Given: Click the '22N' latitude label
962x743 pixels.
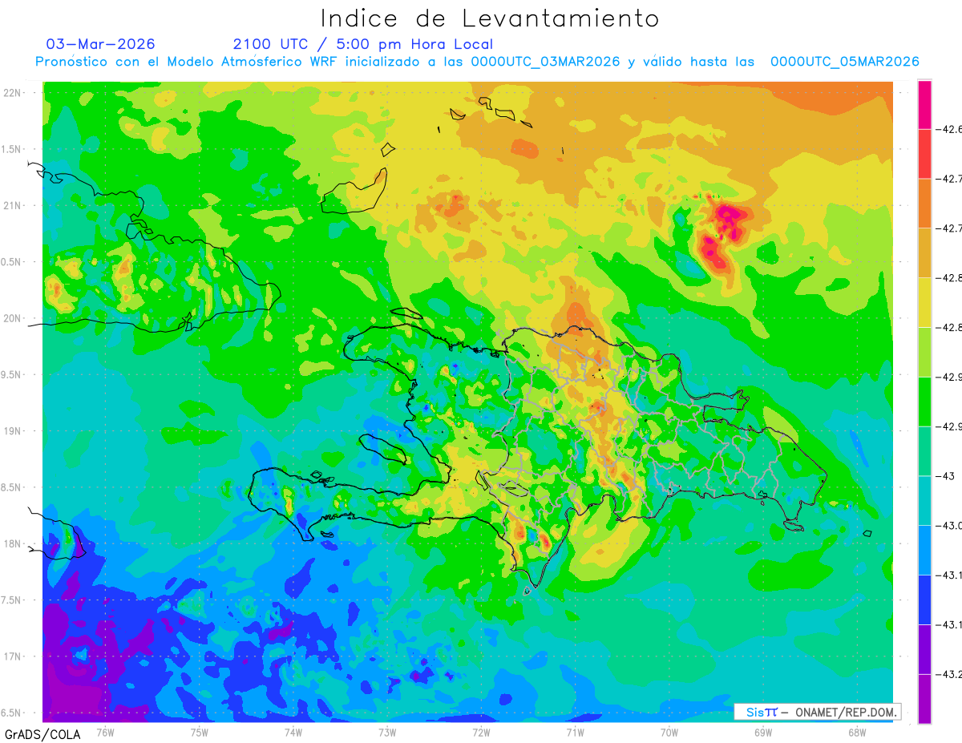Looking at the screenshot, I should 13,93.
